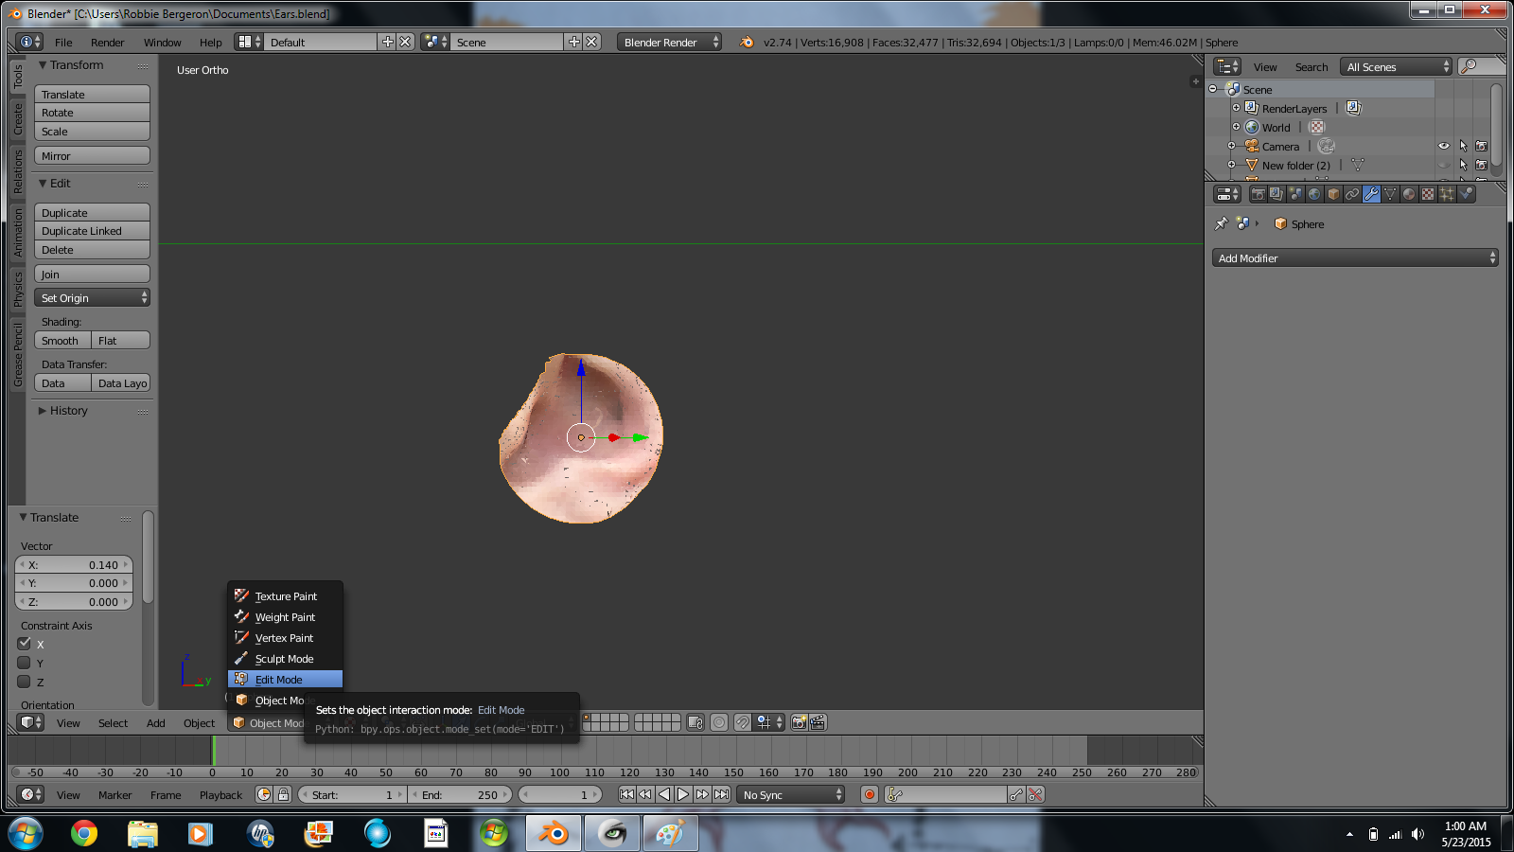Click the outliner search magnifier field
The height and width of the screenshot is (852, 1514).
(x=1481, y=66)
